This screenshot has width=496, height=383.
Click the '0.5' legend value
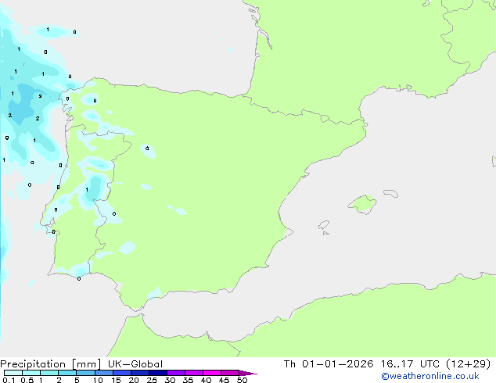tap(27, 380)
